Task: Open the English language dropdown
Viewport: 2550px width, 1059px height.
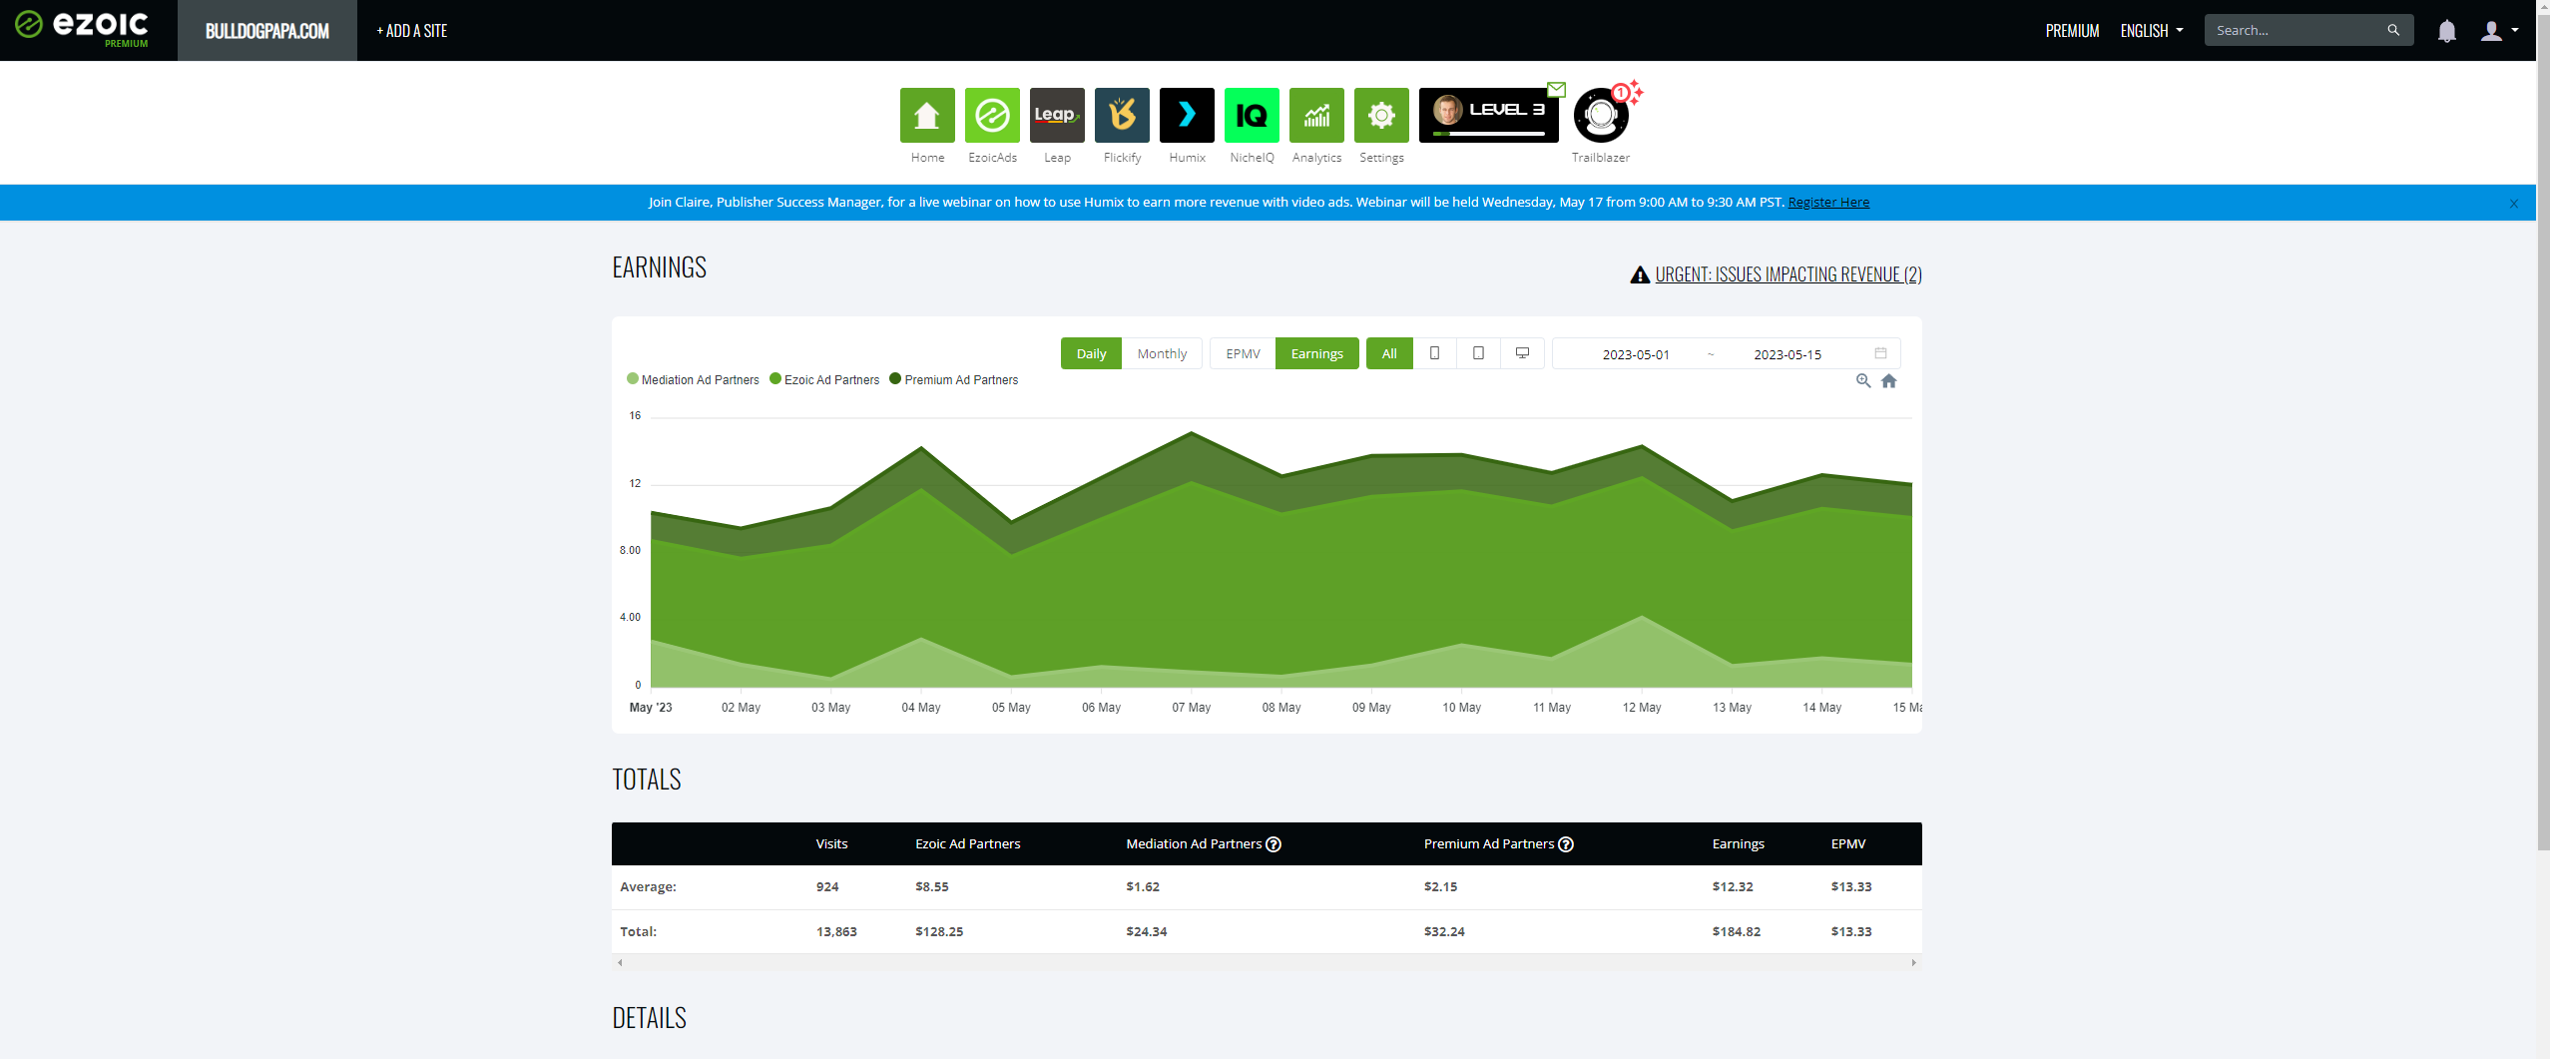Action: 2152,31
